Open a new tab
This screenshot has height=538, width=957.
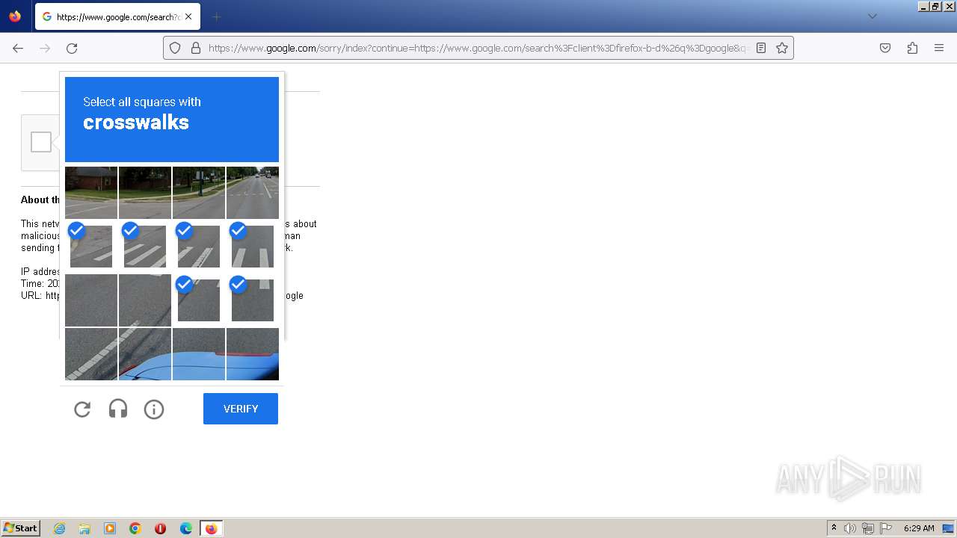(216, 16)
